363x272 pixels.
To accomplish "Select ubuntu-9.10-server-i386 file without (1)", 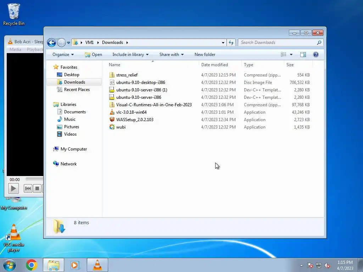I will [x=139, y=97].
